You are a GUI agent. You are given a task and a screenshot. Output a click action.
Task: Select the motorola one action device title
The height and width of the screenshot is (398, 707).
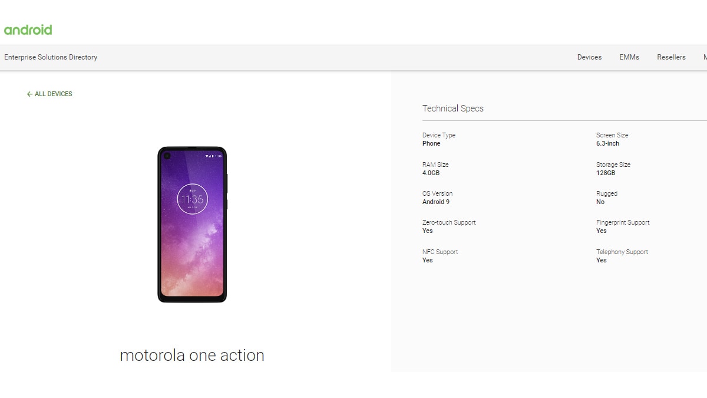(192, 355)
